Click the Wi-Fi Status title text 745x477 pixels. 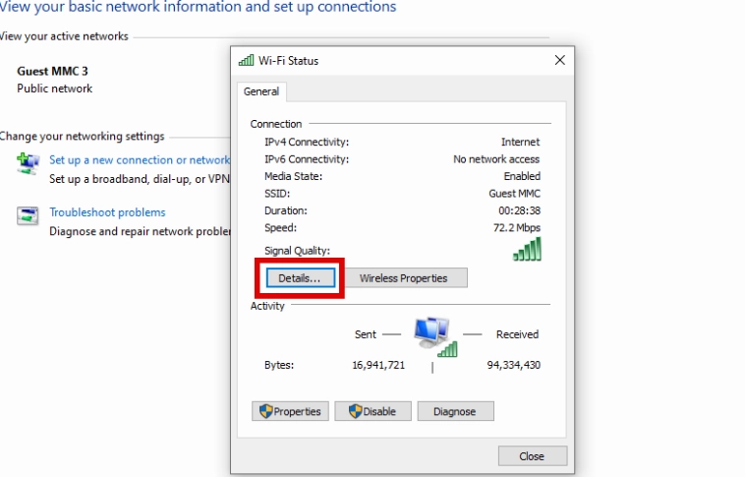[288, 61]
